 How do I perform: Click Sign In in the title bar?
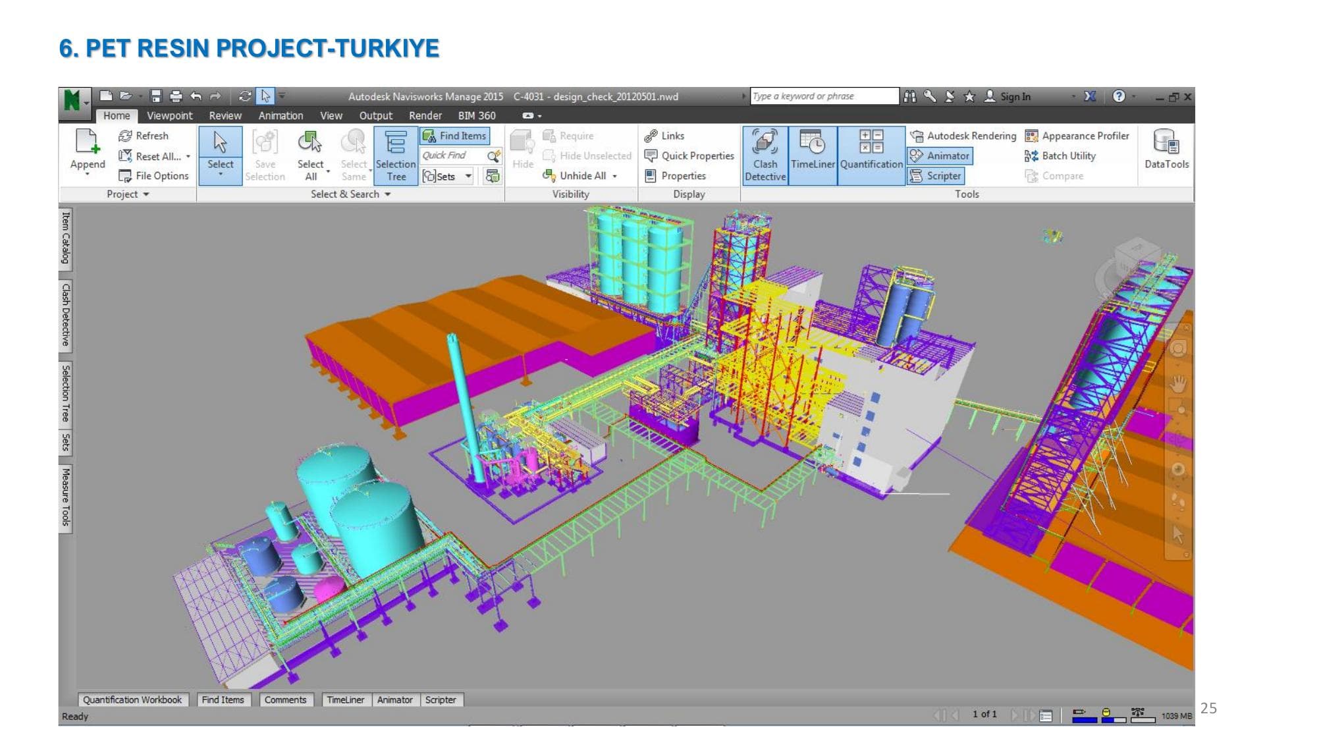pos(1008,96)
